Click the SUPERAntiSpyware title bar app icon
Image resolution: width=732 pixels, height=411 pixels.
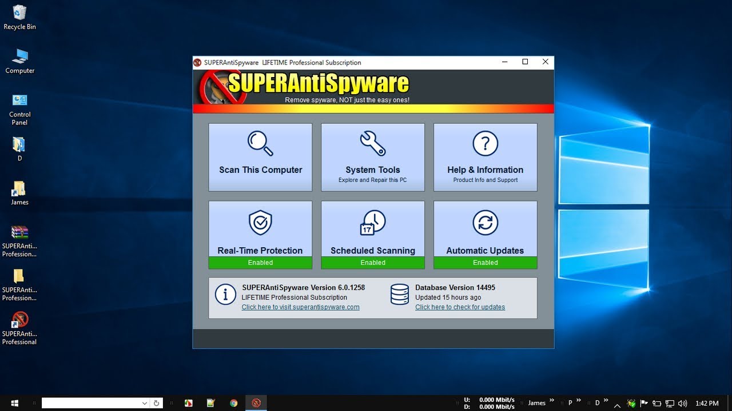click(x=197, y=62)
